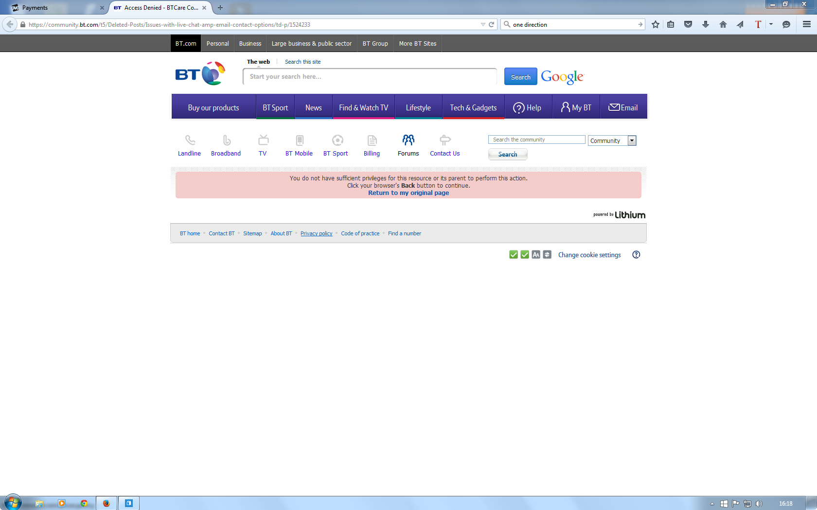Open the Broadband support icon

(226, 141)
